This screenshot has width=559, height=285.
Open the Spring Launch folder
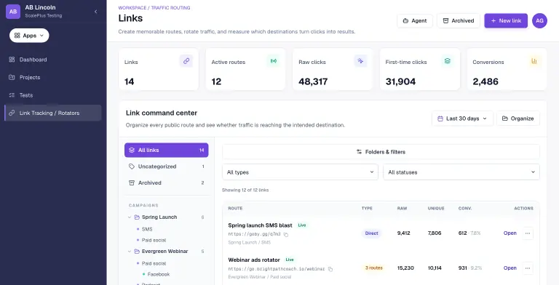tap(159, 217)
